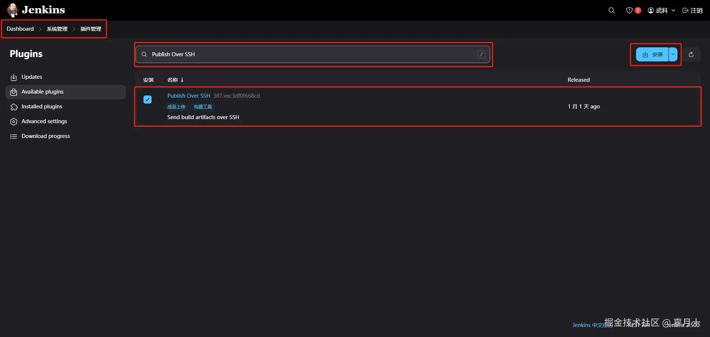Sort by Released column header
Image resolution: width=710 pixels, height=337 pixels.
(579, 80)
